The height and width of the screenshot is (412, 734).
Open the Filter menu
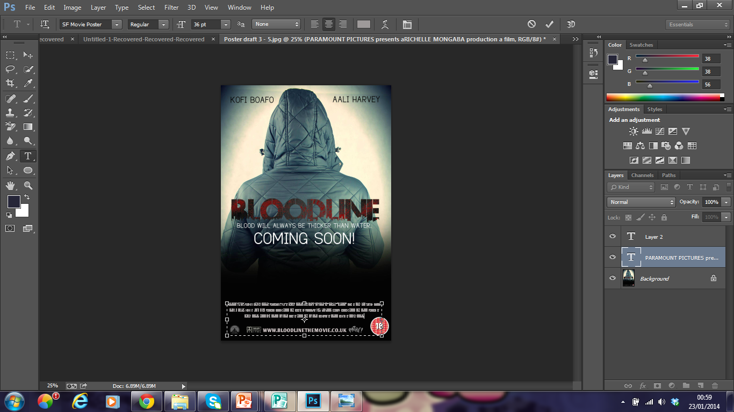pos(171,7)
